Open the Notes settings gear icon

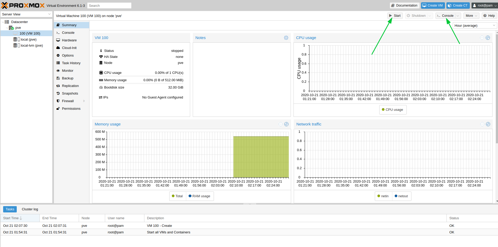click(286, 38)
